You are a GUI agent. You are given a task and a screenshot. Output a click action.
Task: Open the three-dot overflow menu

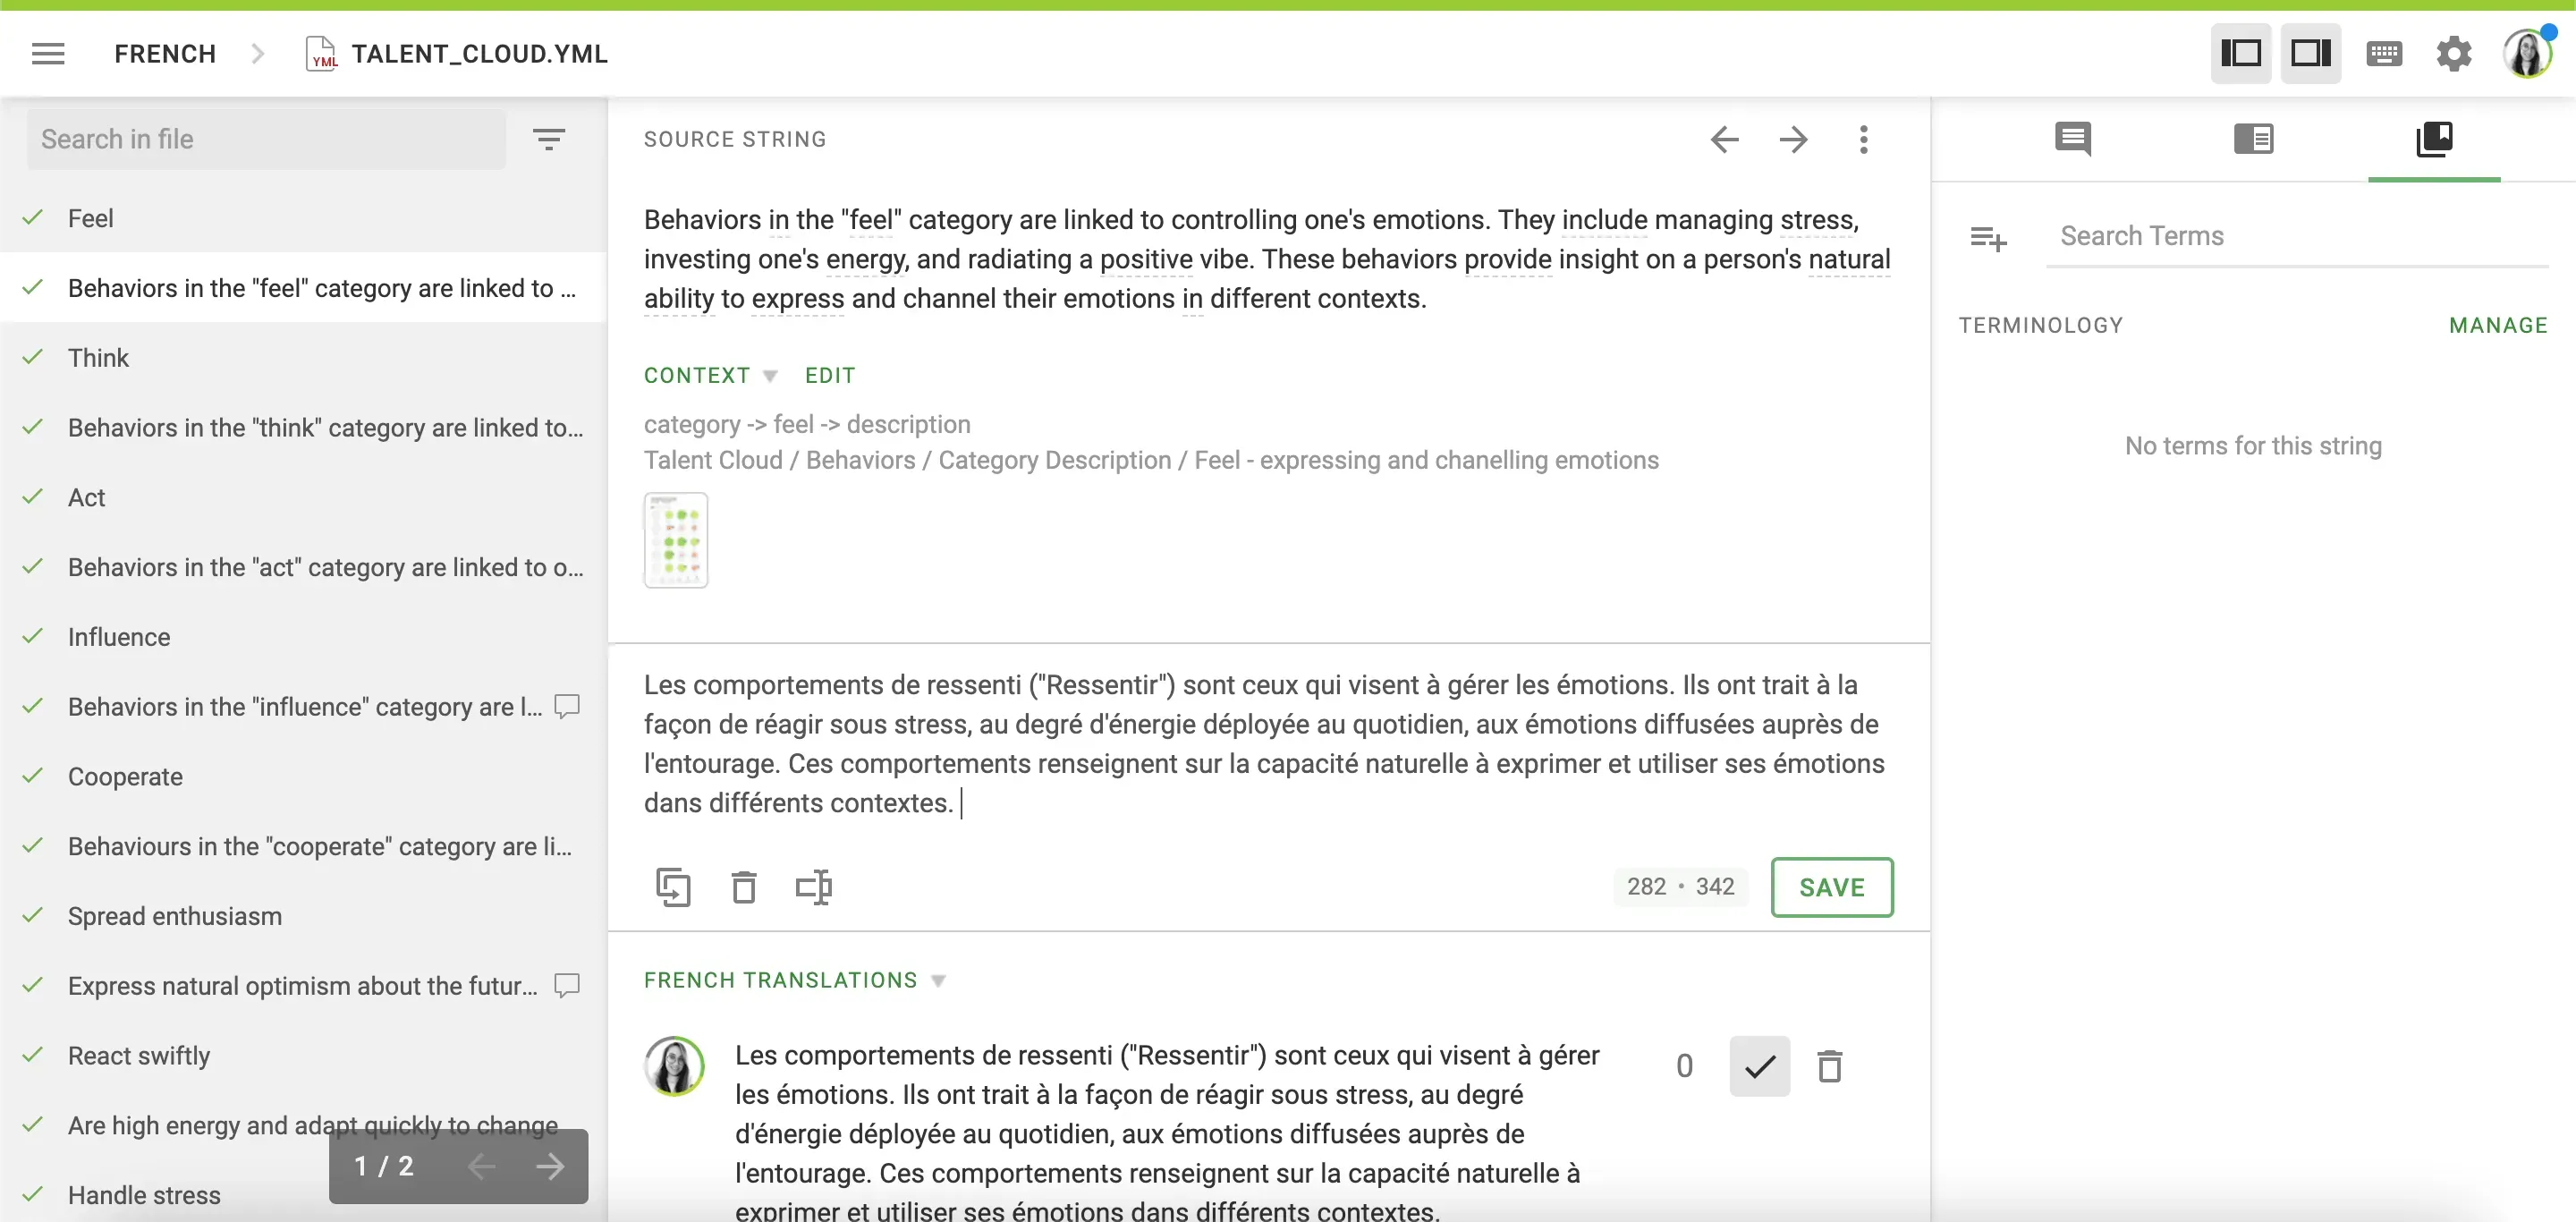1863,139
